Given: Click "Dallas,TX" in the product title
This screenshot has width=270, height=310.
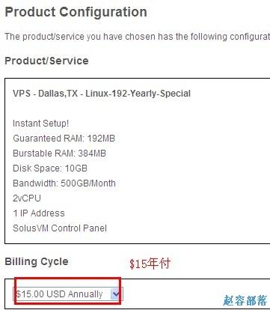Looking at the screenshot, I should click(58, 94).
